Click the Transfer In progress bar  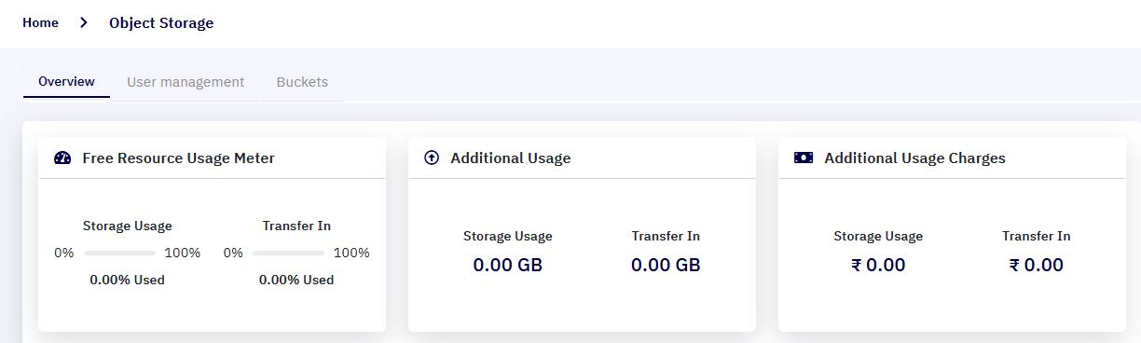click(x=288, y=253)
